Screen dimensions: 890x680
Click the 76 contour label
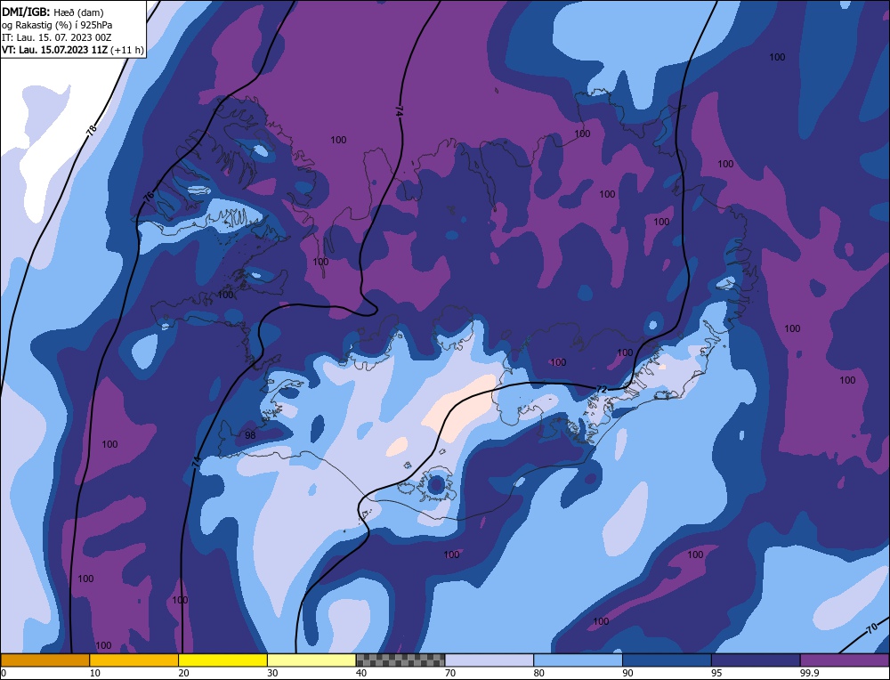[x=148, y=197]
